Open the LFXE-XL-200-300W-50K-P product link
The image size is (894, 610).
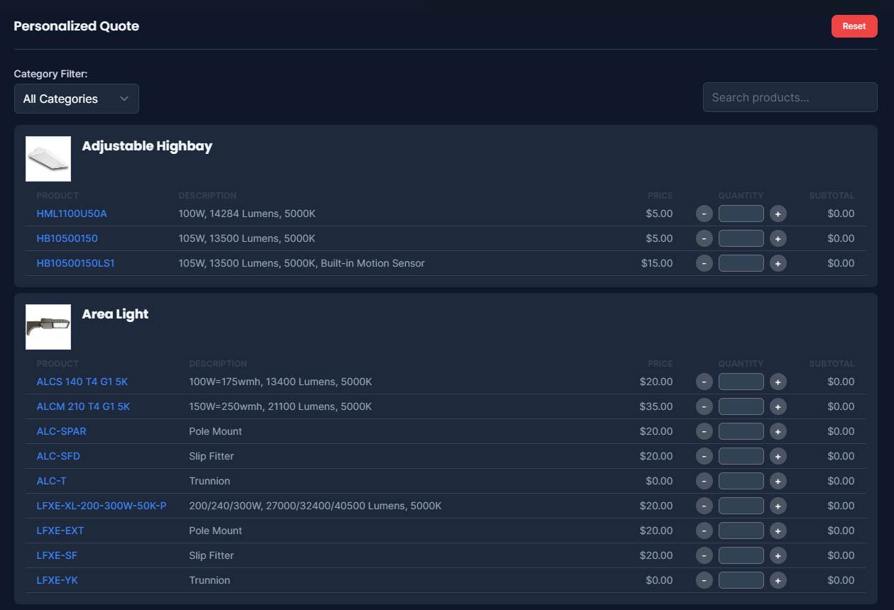(102, 506)
